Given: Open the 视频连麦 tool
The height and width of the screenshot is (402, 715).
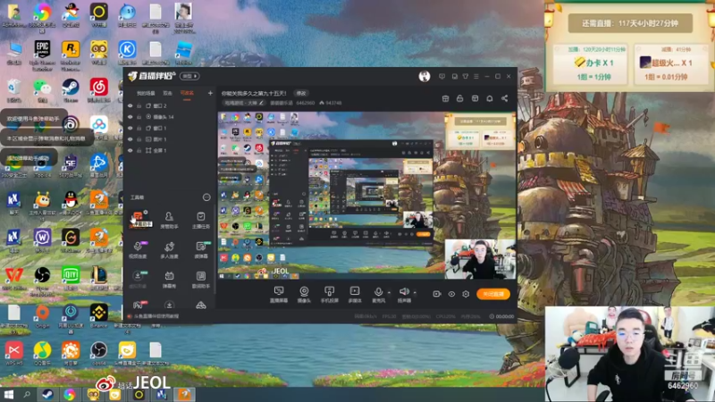Looking at the screenshot, I should click(x=139, y=250).
